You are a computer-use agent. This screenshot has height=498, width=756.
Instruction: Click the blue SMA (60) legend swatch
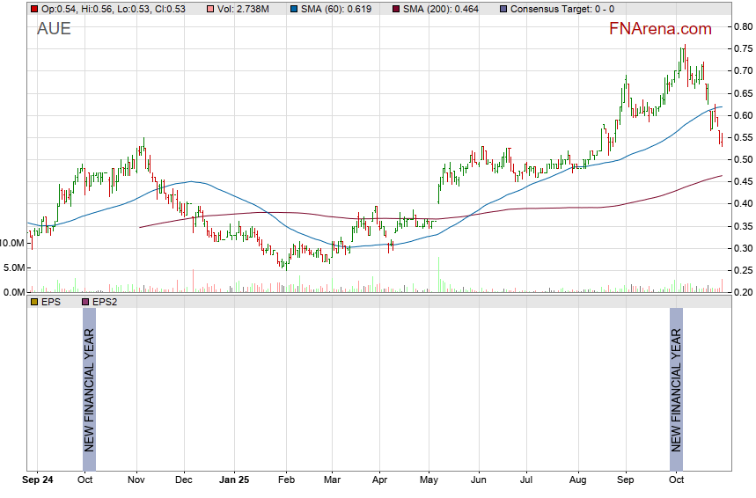293,9
